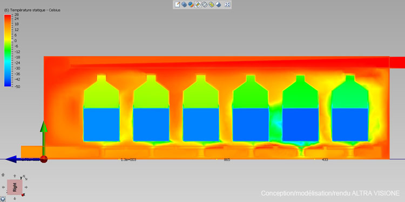Click the notes pencil icon in the toolbar
This screenshot has height=202, width=405.
click(177, 4)
